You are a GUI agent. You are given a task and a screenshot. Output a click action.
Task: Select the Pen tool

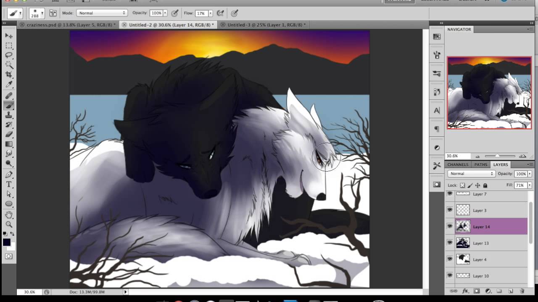click(9, 174)
